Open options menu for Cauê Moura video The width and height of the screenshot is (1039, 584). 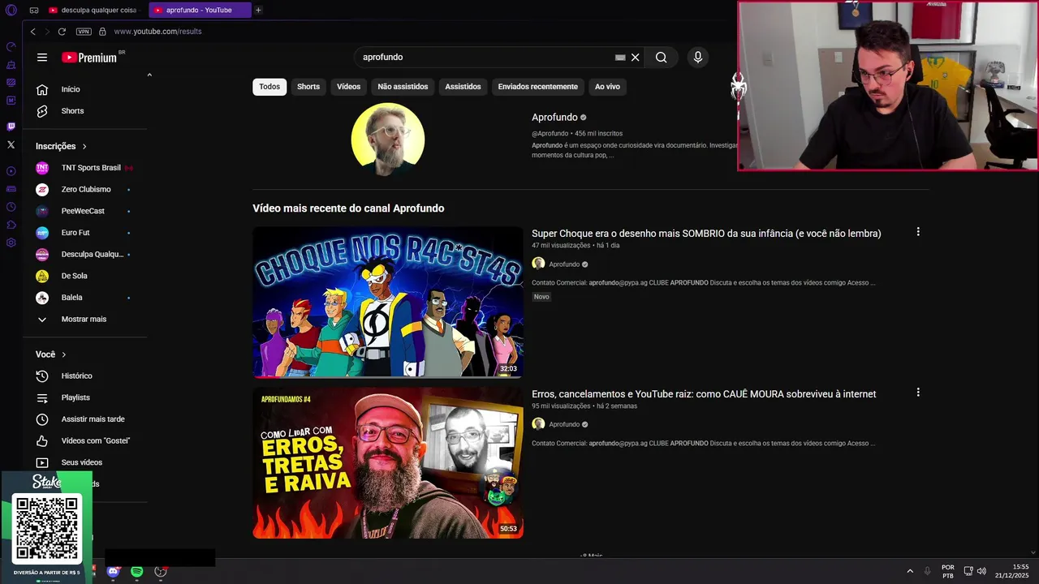pos(918,393)
